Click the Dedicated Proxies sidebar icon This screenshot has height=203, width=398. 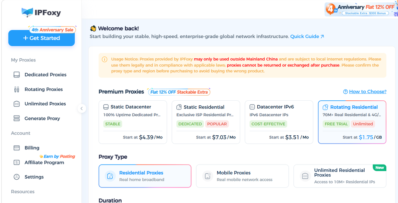16,75
